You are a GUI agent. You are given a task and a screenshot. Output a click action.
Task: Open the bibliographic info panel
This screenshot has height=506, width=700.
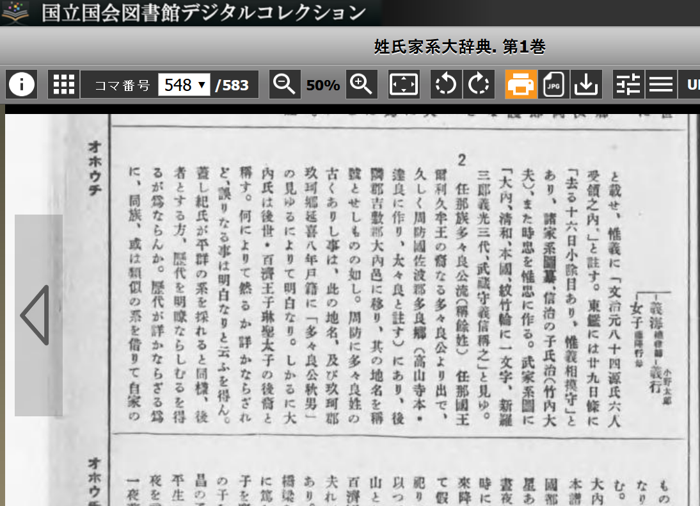pos(21,85)
